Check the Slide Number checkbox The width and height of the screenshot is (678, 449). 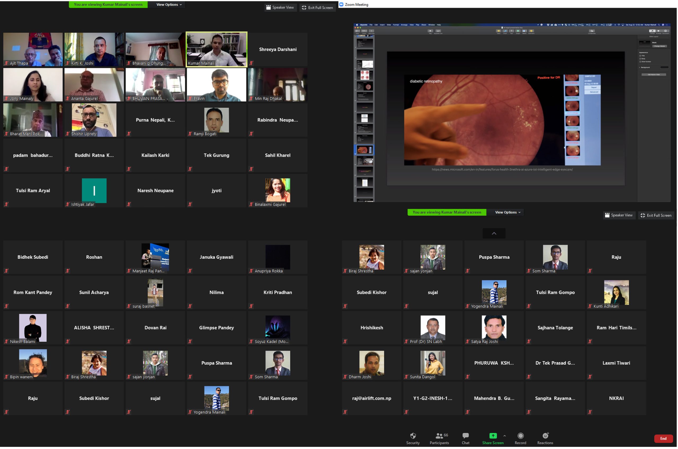pyautogui.click(x=640, y=62)
